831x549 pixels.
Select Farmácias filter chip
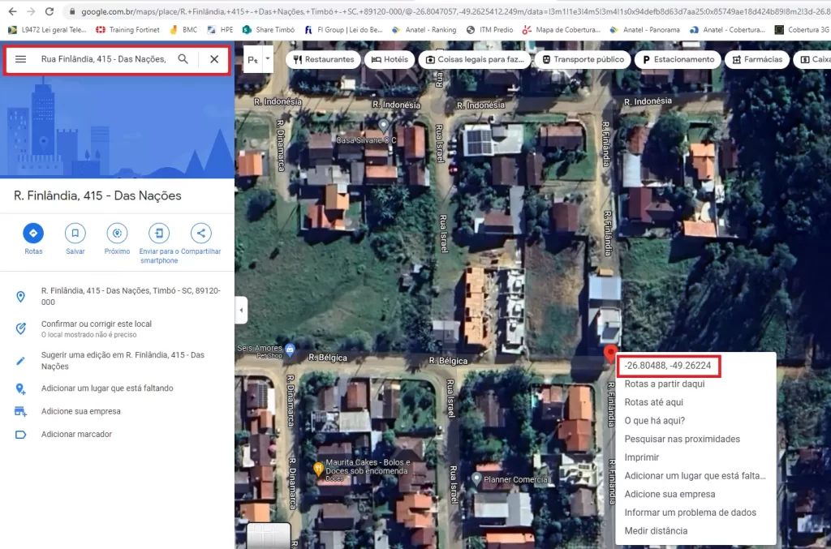757,59
